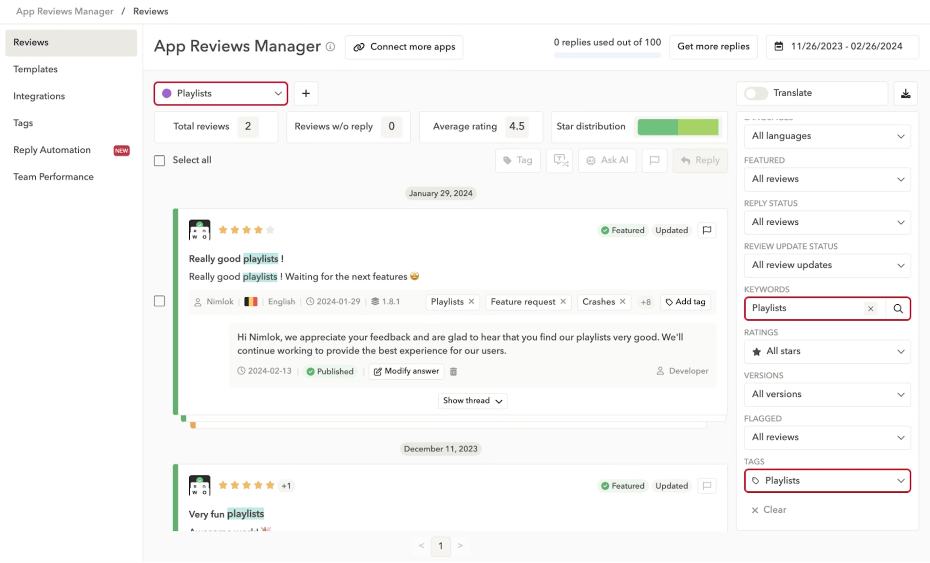Expand the All stars ratings dropdown
Image resolution: width=930 pixels, height=563 pixels.
[827, 351]
